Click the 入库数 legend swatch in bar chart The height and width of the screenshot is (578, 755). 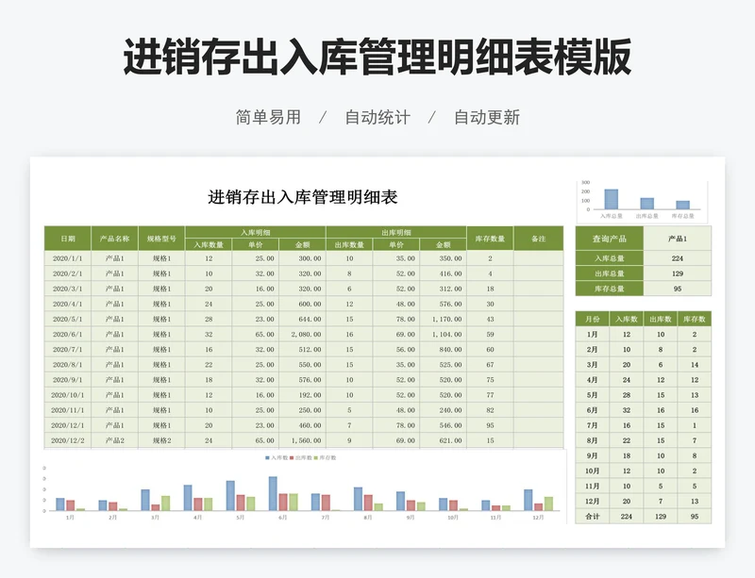click(267, 457)
